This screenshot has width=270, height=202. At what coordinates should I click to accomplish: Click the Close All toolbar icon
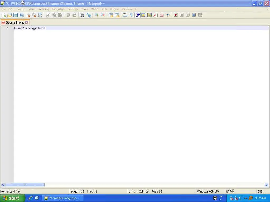(x=34, y=15)
